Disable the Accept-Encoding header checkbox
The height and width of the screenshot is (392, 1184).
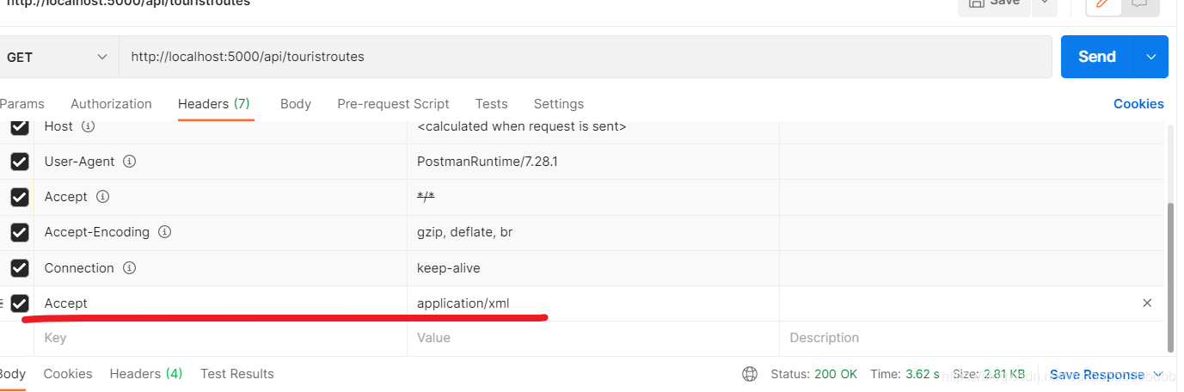tap(20, 232)
